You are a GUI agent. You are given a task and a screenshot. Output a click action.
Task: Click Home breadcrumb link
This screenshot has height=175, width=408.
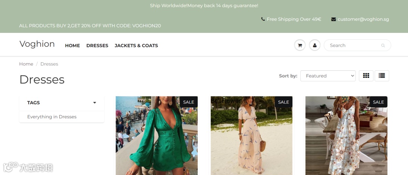(26, 64)
